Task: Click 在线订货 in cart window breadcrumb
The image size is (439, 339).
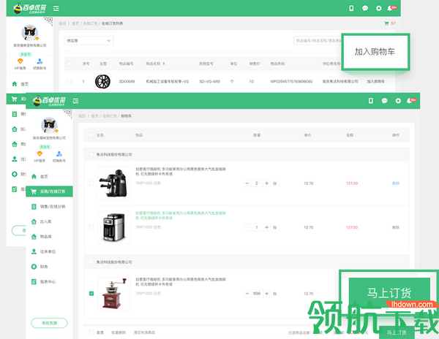Action: click(x=110, y=116)
